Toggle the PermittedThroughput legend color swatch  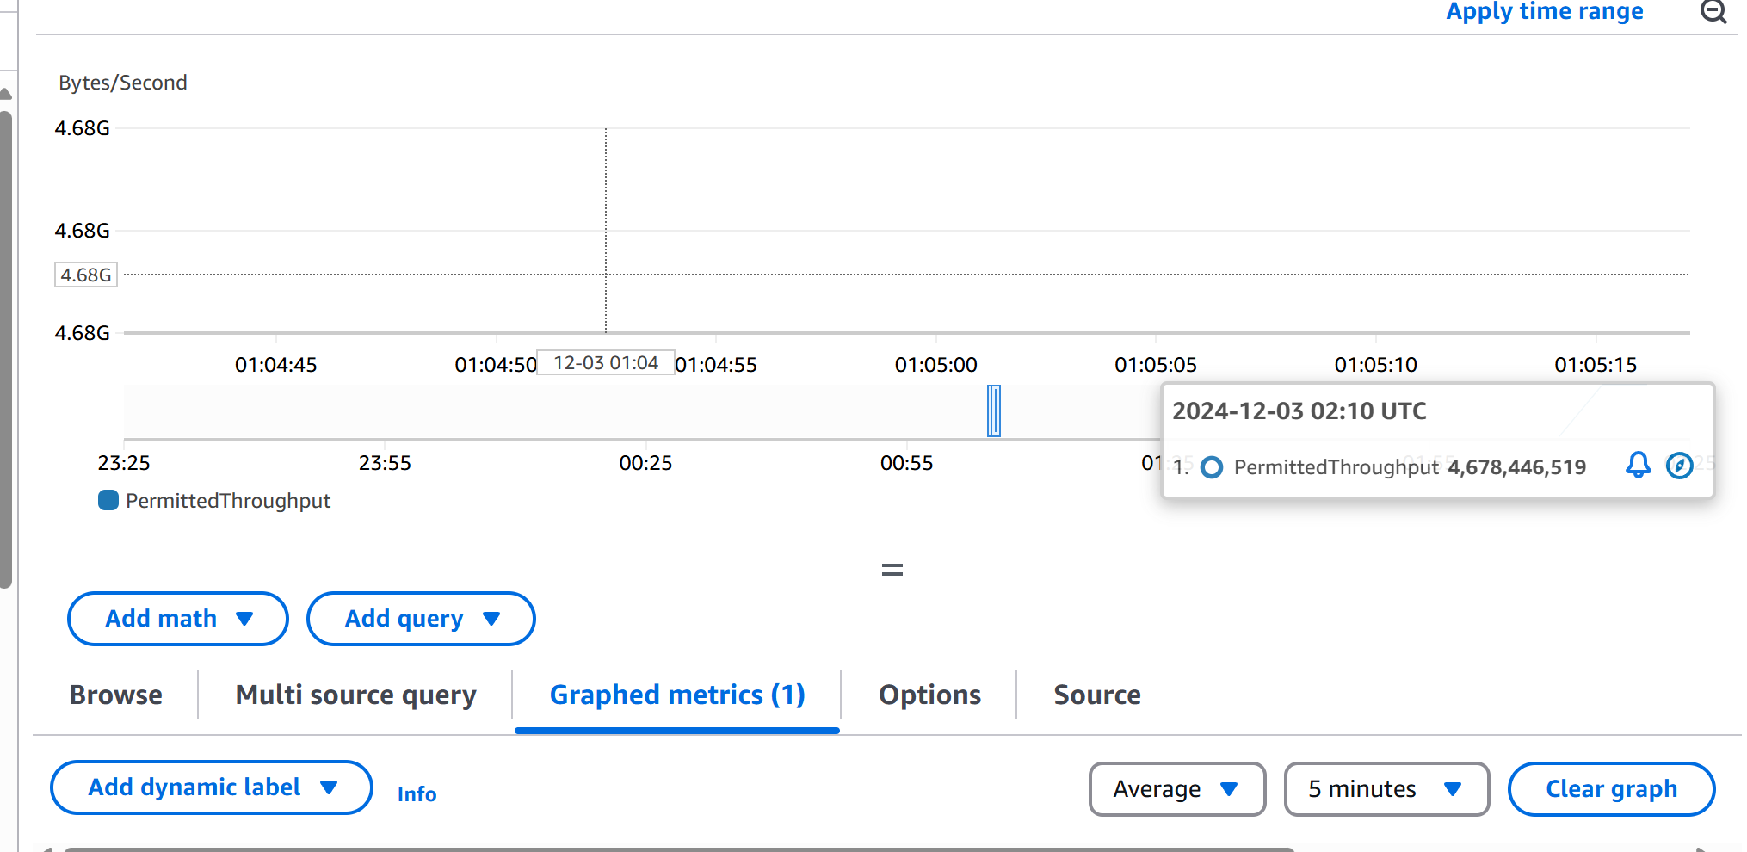pyautogui.click(x=108, y=500)
